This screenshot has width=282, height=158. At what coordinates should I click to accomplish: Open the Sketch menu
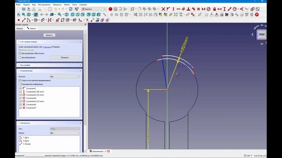point(67,5)
